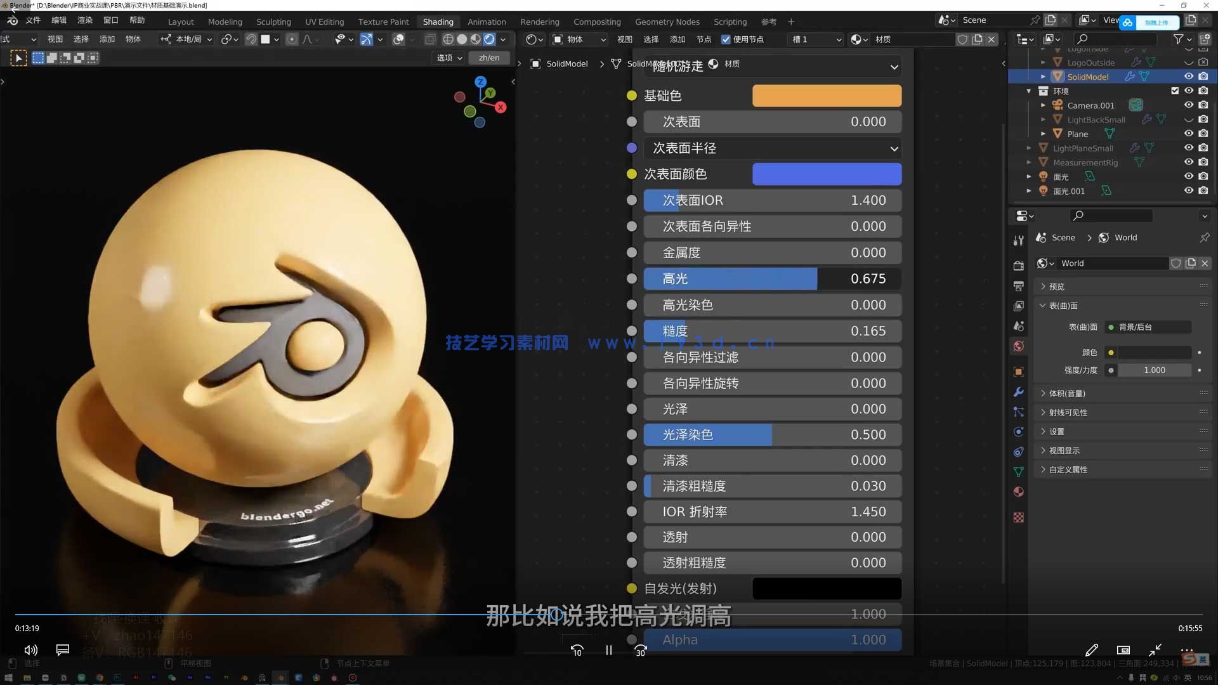Switch to the Animation workspace tab
The image size is (1218, 685).
[487, 21]
